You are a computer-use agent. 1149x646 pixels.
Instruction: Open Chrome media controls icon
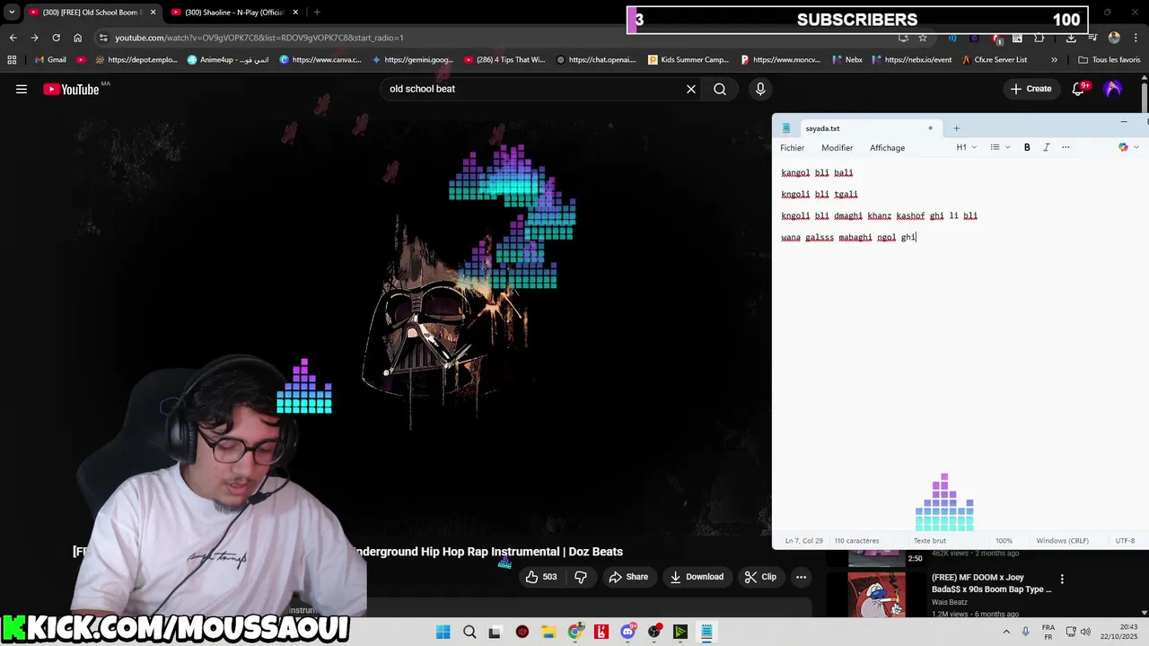click(x=1092, y=38)
